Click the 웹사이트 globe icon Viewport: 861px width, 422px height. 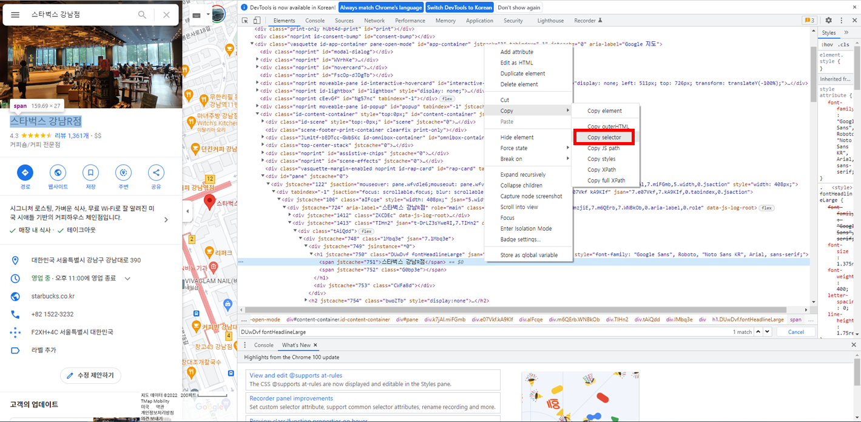tap(58, 172)
